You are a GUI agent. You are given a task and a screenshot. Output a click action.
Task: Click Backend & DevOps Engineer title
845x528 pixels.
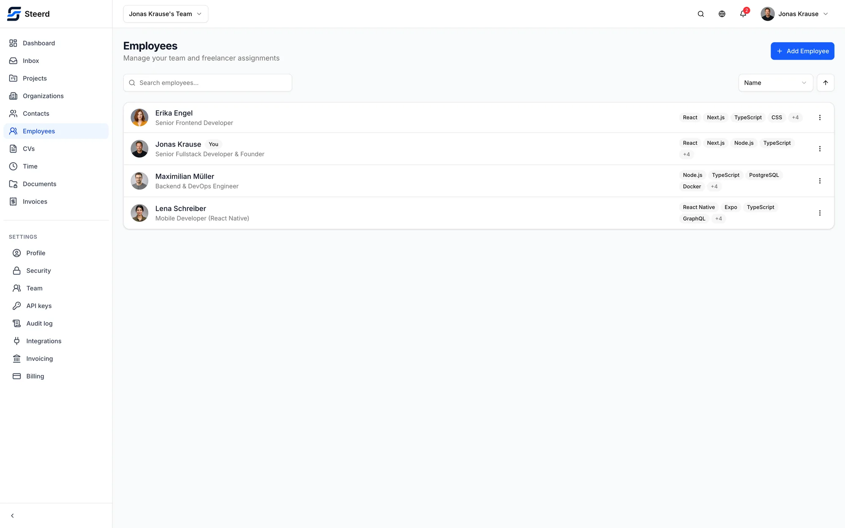point(197,186)
